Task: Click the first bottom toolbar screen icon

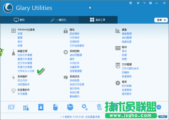Action: pos(11,107)
